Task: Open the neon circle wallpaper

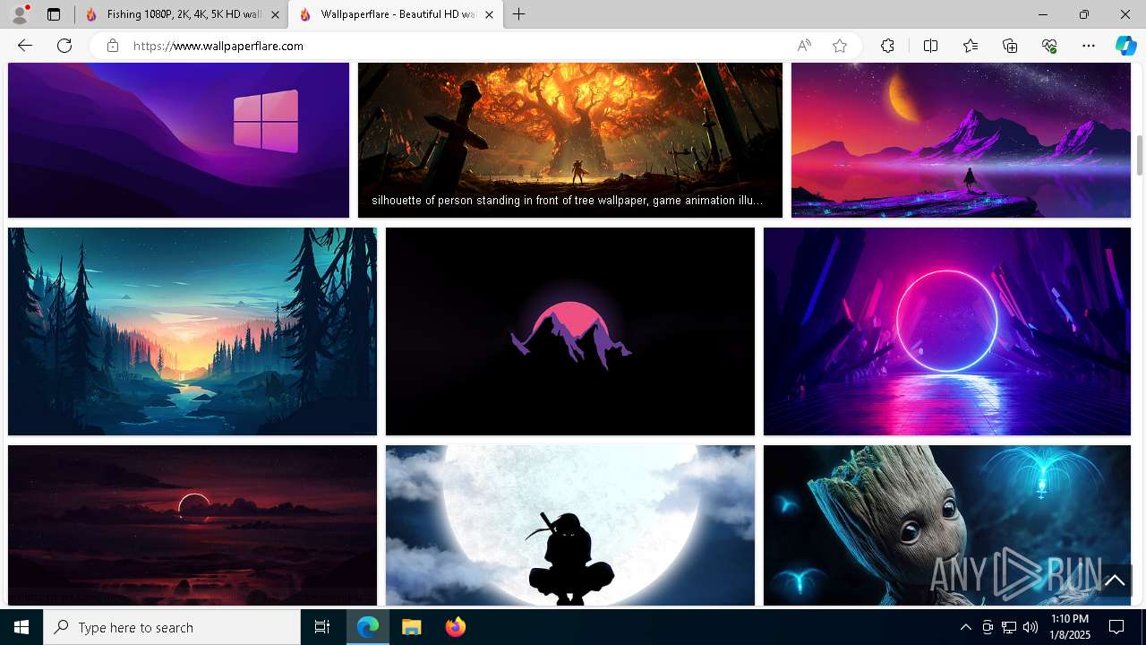Action: (947, 331)
